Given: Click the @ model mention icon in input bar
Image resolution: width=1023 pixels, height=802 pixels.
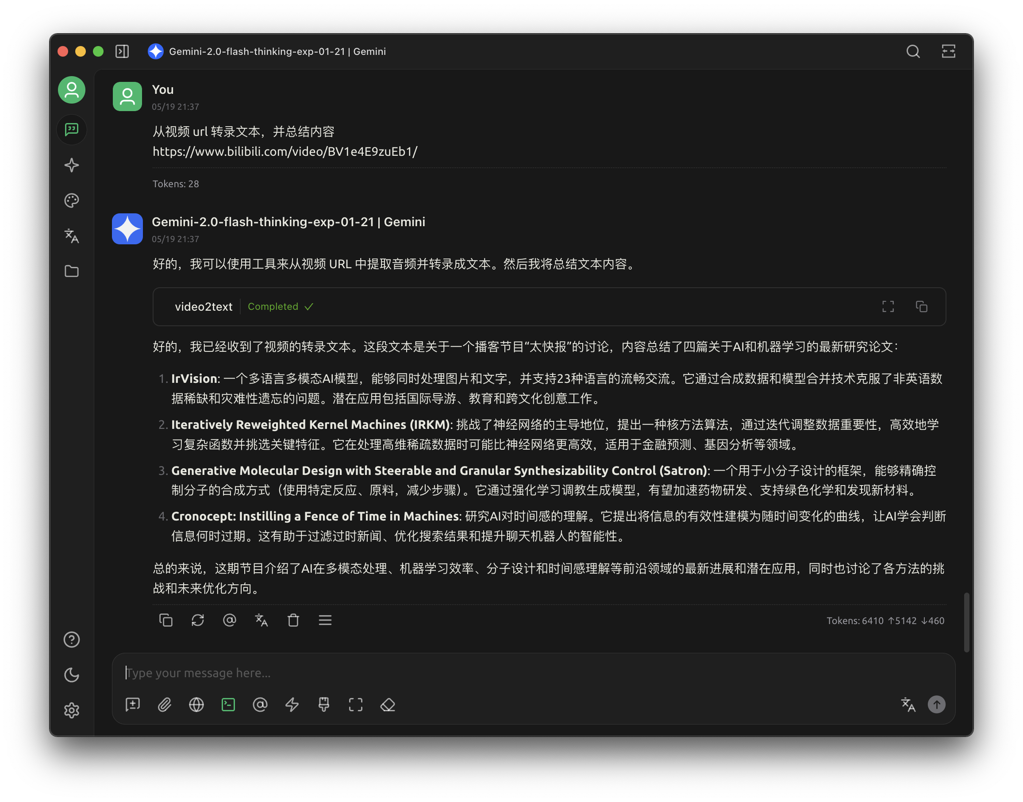Looking at the screenshot, I should pos(260,704).
